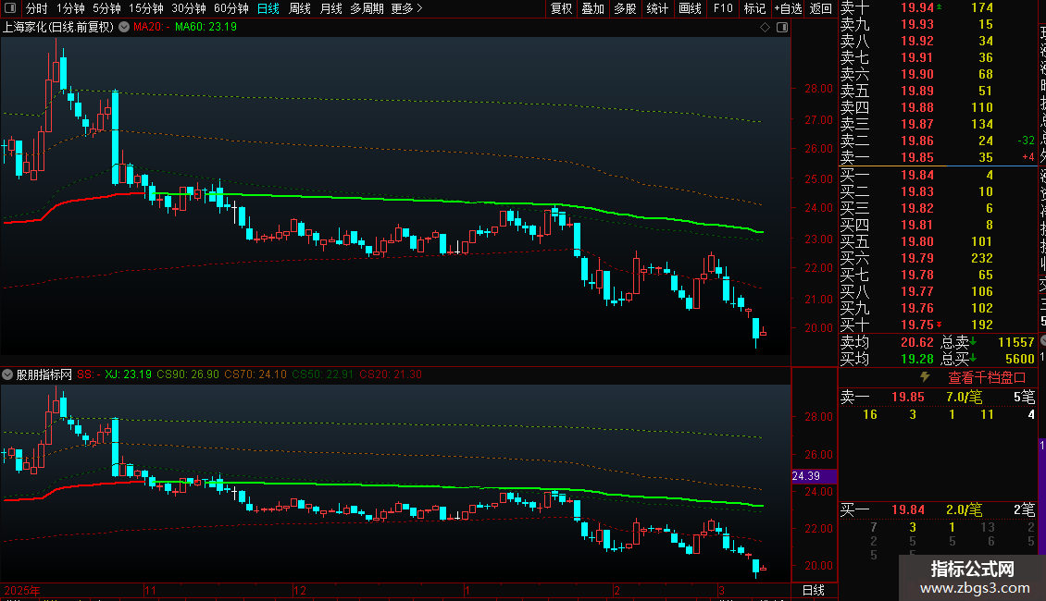This screenshot has width=1046, height=601.
Task: Select the 买一 19.84 order row
Action: (938, 175)
